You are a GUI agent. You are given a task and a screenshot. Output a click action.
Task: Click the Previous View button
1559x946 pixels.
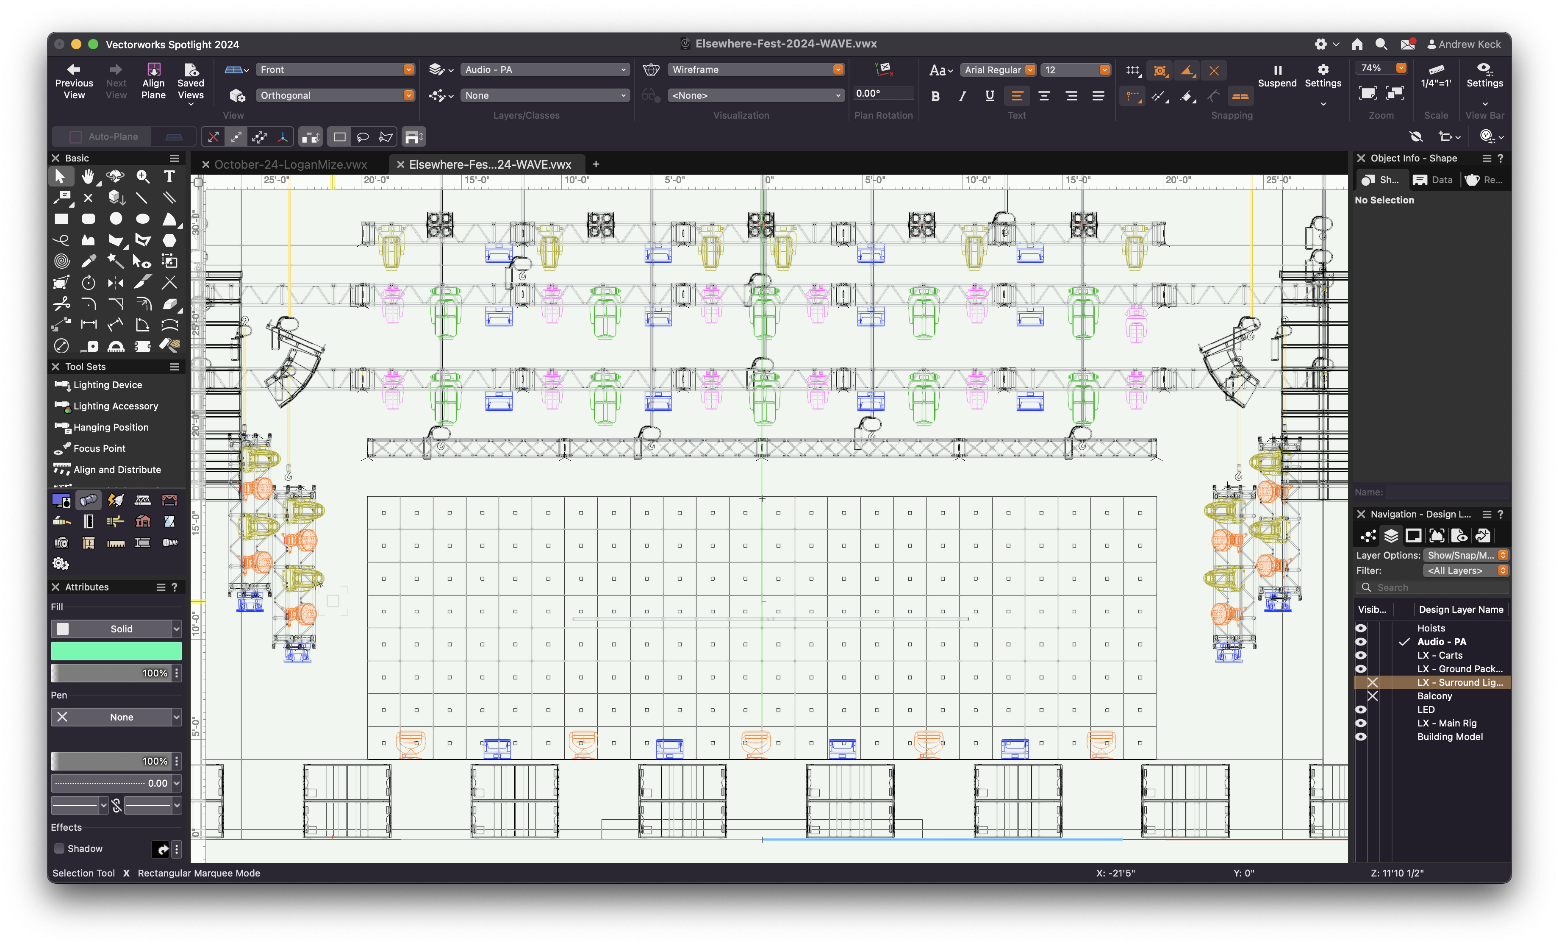(x=74, y=81)
